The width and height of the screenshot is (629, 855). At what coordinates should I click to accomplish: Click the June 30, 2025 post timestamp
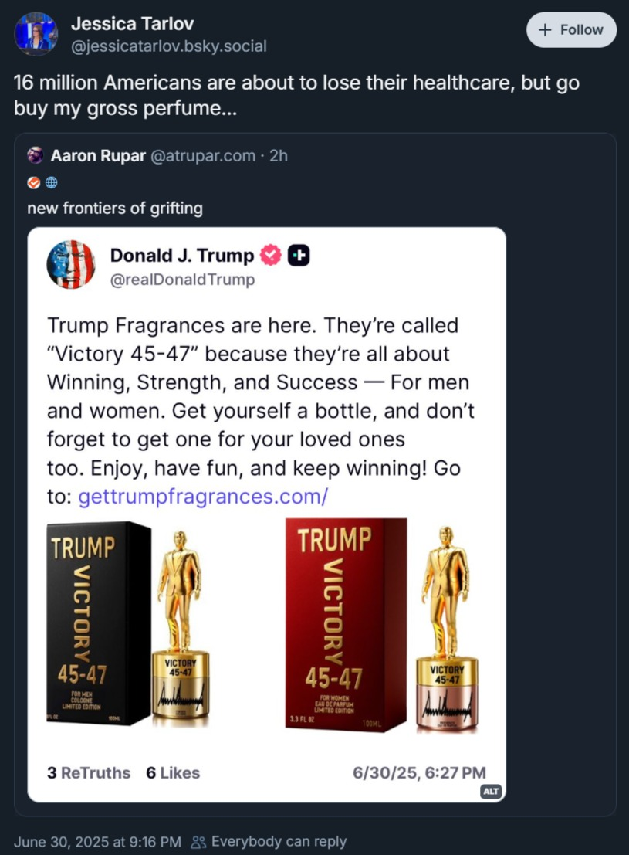(x=97, y=841)
